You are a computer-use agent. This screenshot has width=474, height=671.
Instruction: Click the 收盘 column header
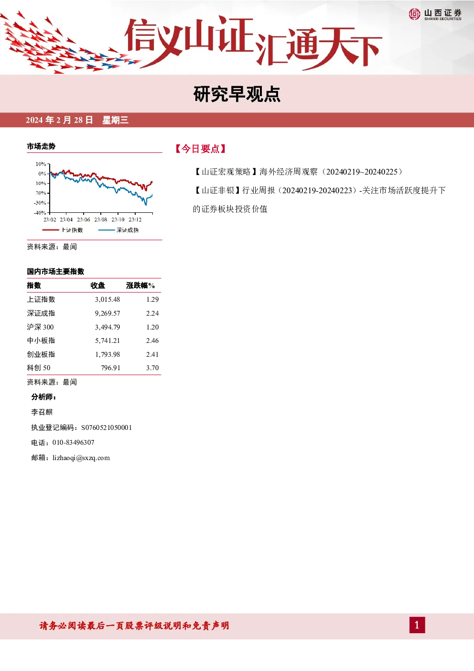point(98,286)
